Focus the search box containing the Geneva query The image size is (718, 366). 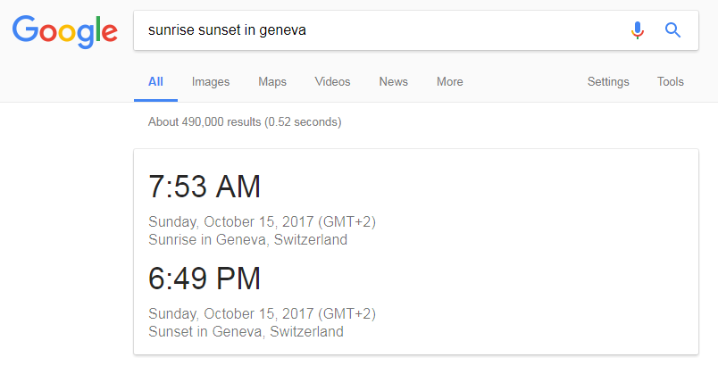click(375, 30)
